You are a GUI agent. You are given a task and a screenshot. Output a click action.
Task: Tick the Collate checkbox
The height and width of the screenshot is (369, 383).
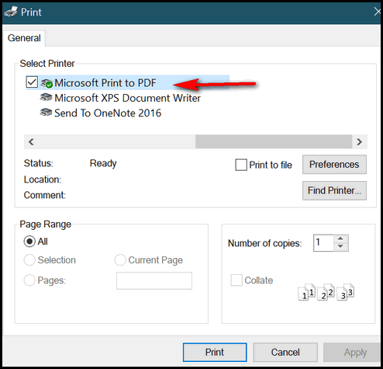pos(236,280)
